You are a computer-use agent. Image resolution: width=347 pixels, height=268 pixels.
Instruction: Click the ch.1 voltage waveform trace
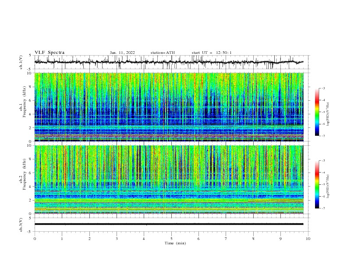click(169, 62)
